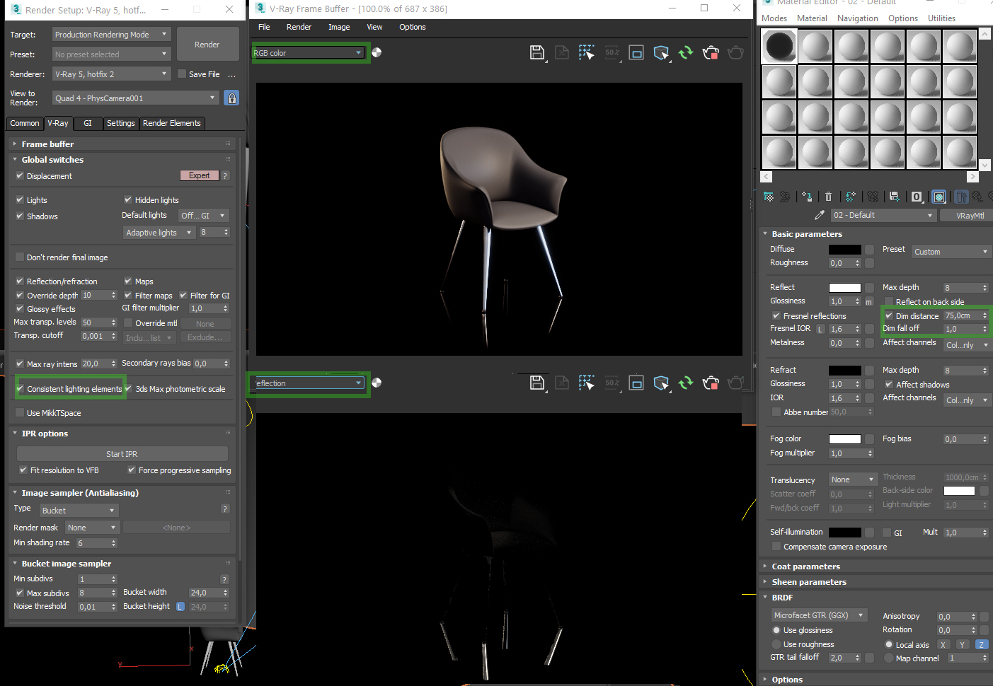The width and height of the screenshot is (993, 686).
Task: Click the render teapot icon in the RGB color toolbar
Action: (735, 52)
